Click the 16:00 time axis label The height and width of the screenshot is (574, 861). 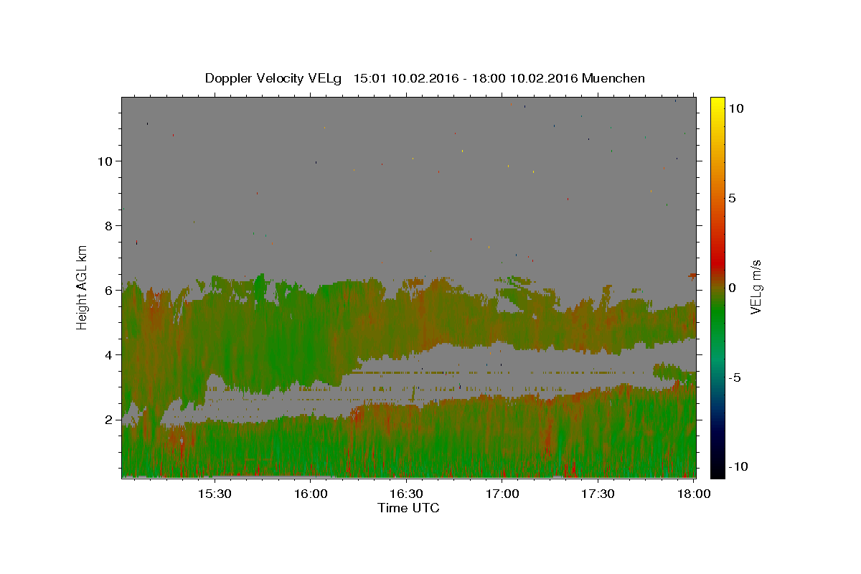click(311, 494)
